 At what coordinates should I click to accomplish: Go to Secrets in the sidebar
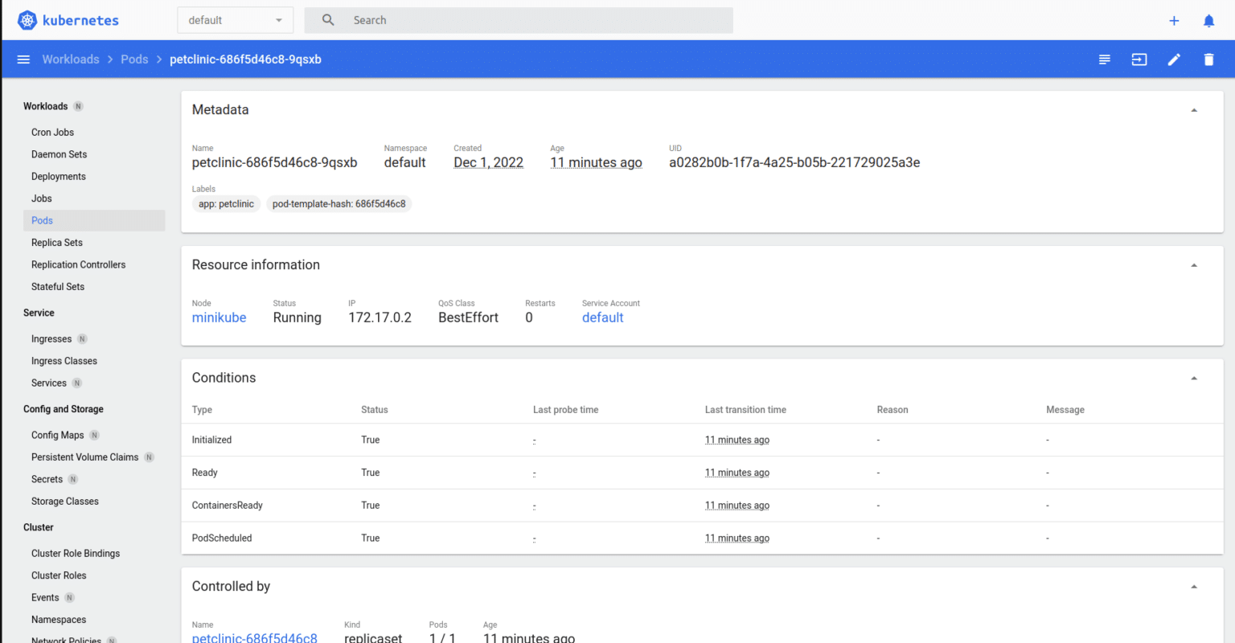47,479
